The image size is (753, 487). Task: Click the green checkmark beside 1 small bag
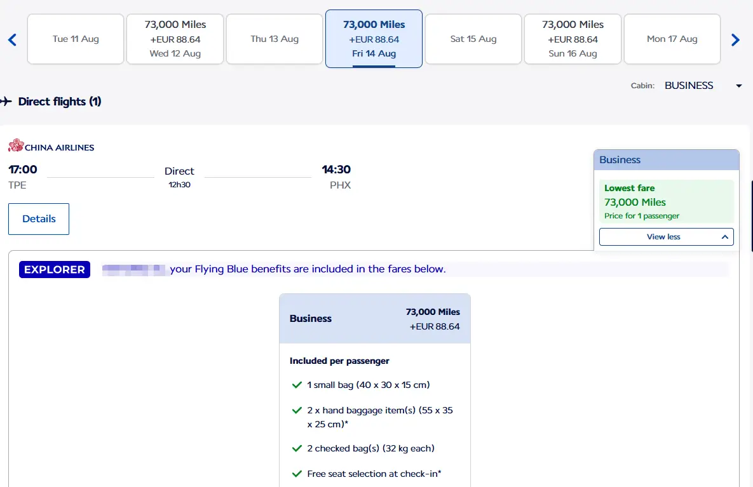[296, 385]
